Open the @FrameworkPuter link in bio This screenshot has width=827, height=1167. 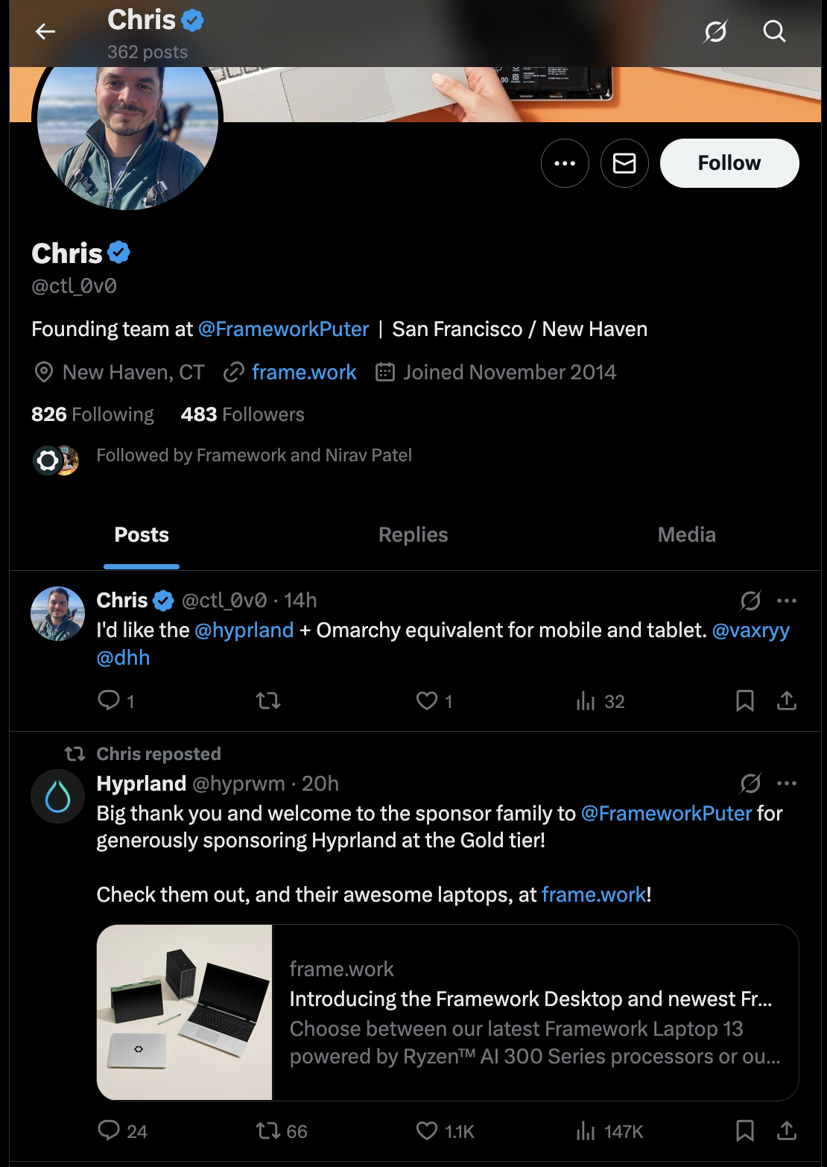point(283,329)
